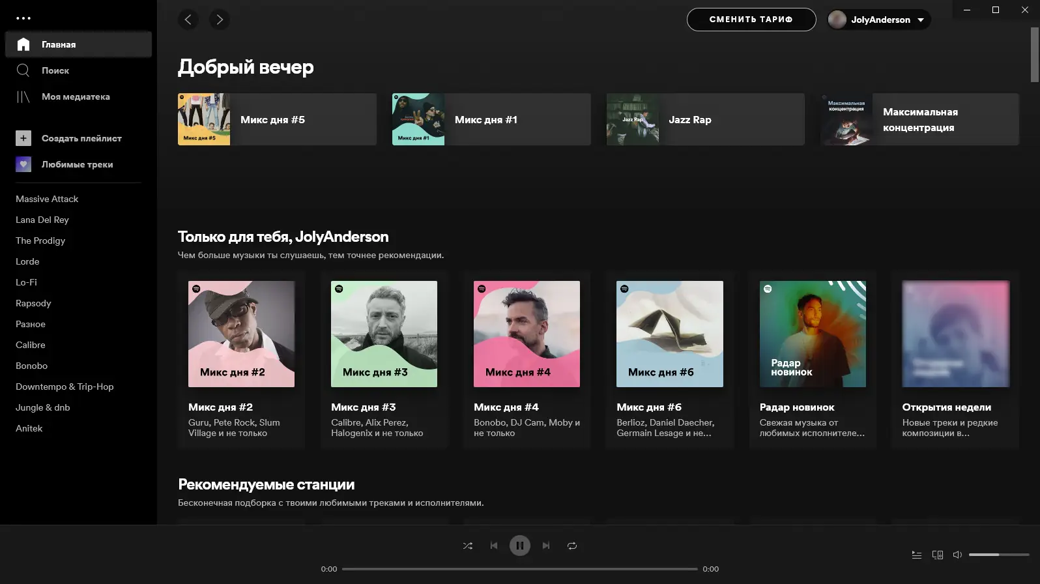Close the Spotify window

(1024, 10)
